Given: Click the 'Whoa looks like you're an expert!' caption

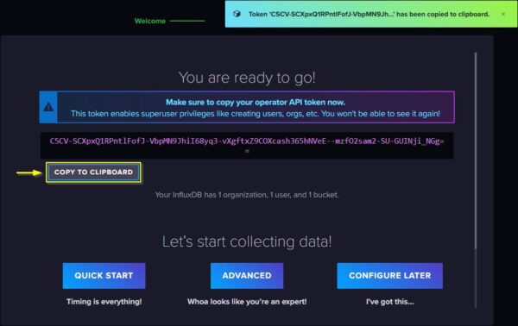Looking at the screenshot, I should [x=247, y=302].
